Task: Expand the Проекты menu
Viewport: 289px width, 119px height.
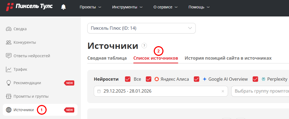Action: point(90,7)
